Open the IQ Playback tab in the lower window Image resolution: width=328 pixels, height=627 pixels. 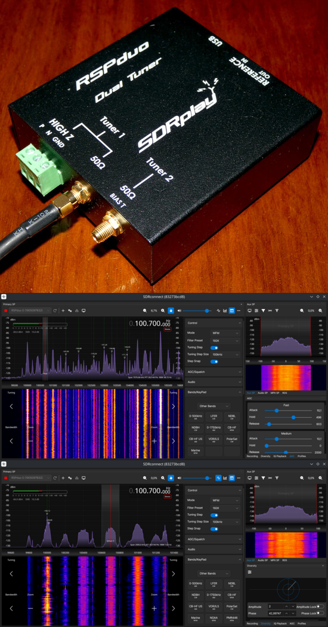point(280,623)
